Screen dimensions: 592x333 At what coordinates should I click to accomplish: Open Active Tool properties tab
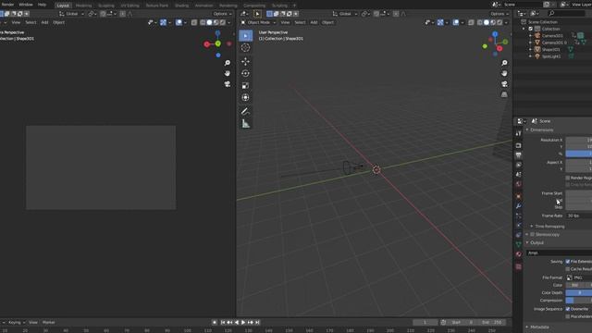(x=518, y=133)
